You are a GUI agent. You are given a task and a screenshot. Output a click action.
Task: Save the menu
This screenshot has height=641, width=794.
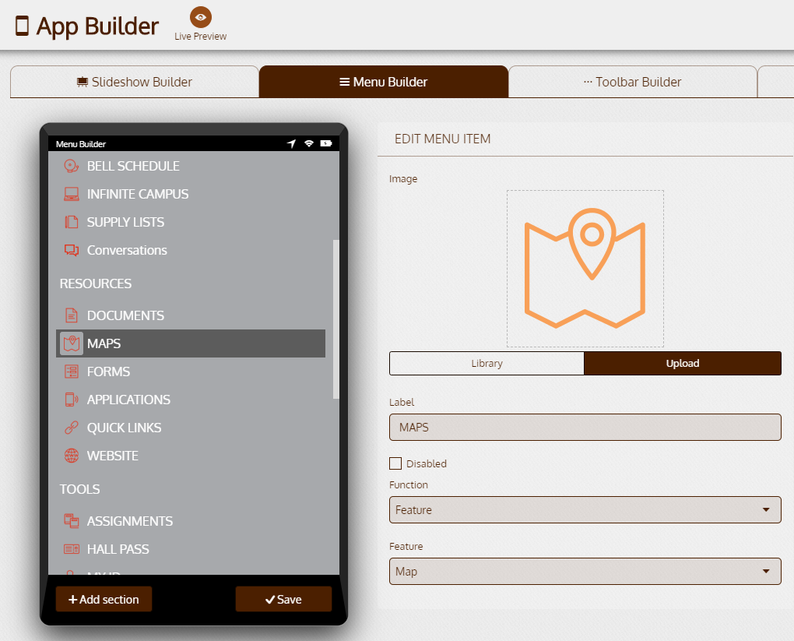283,599
